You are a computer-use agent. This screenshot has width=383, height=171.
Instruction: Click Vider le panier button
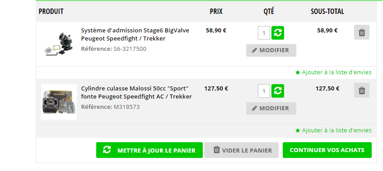[x=241, y=150]
